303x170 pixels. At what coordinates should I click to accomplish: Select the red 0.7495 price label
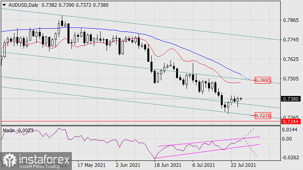coord(263,80)
